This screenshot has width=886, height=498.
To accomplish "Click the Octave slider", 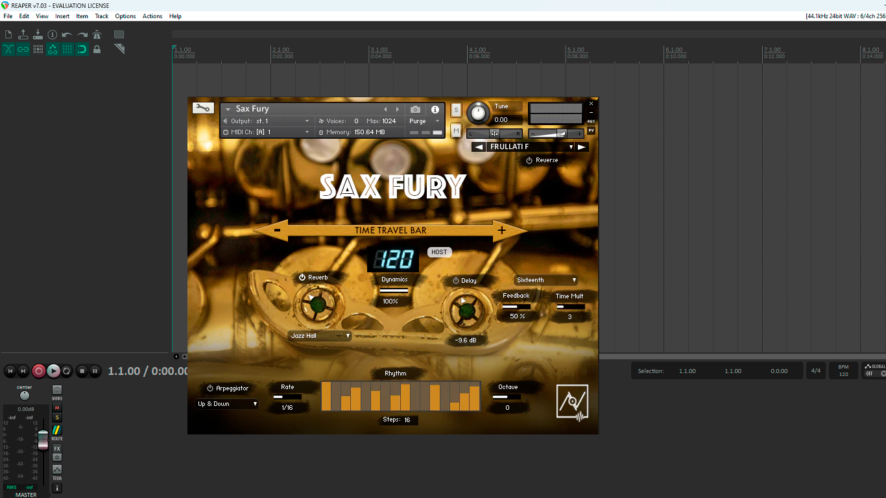I will 507,397.
